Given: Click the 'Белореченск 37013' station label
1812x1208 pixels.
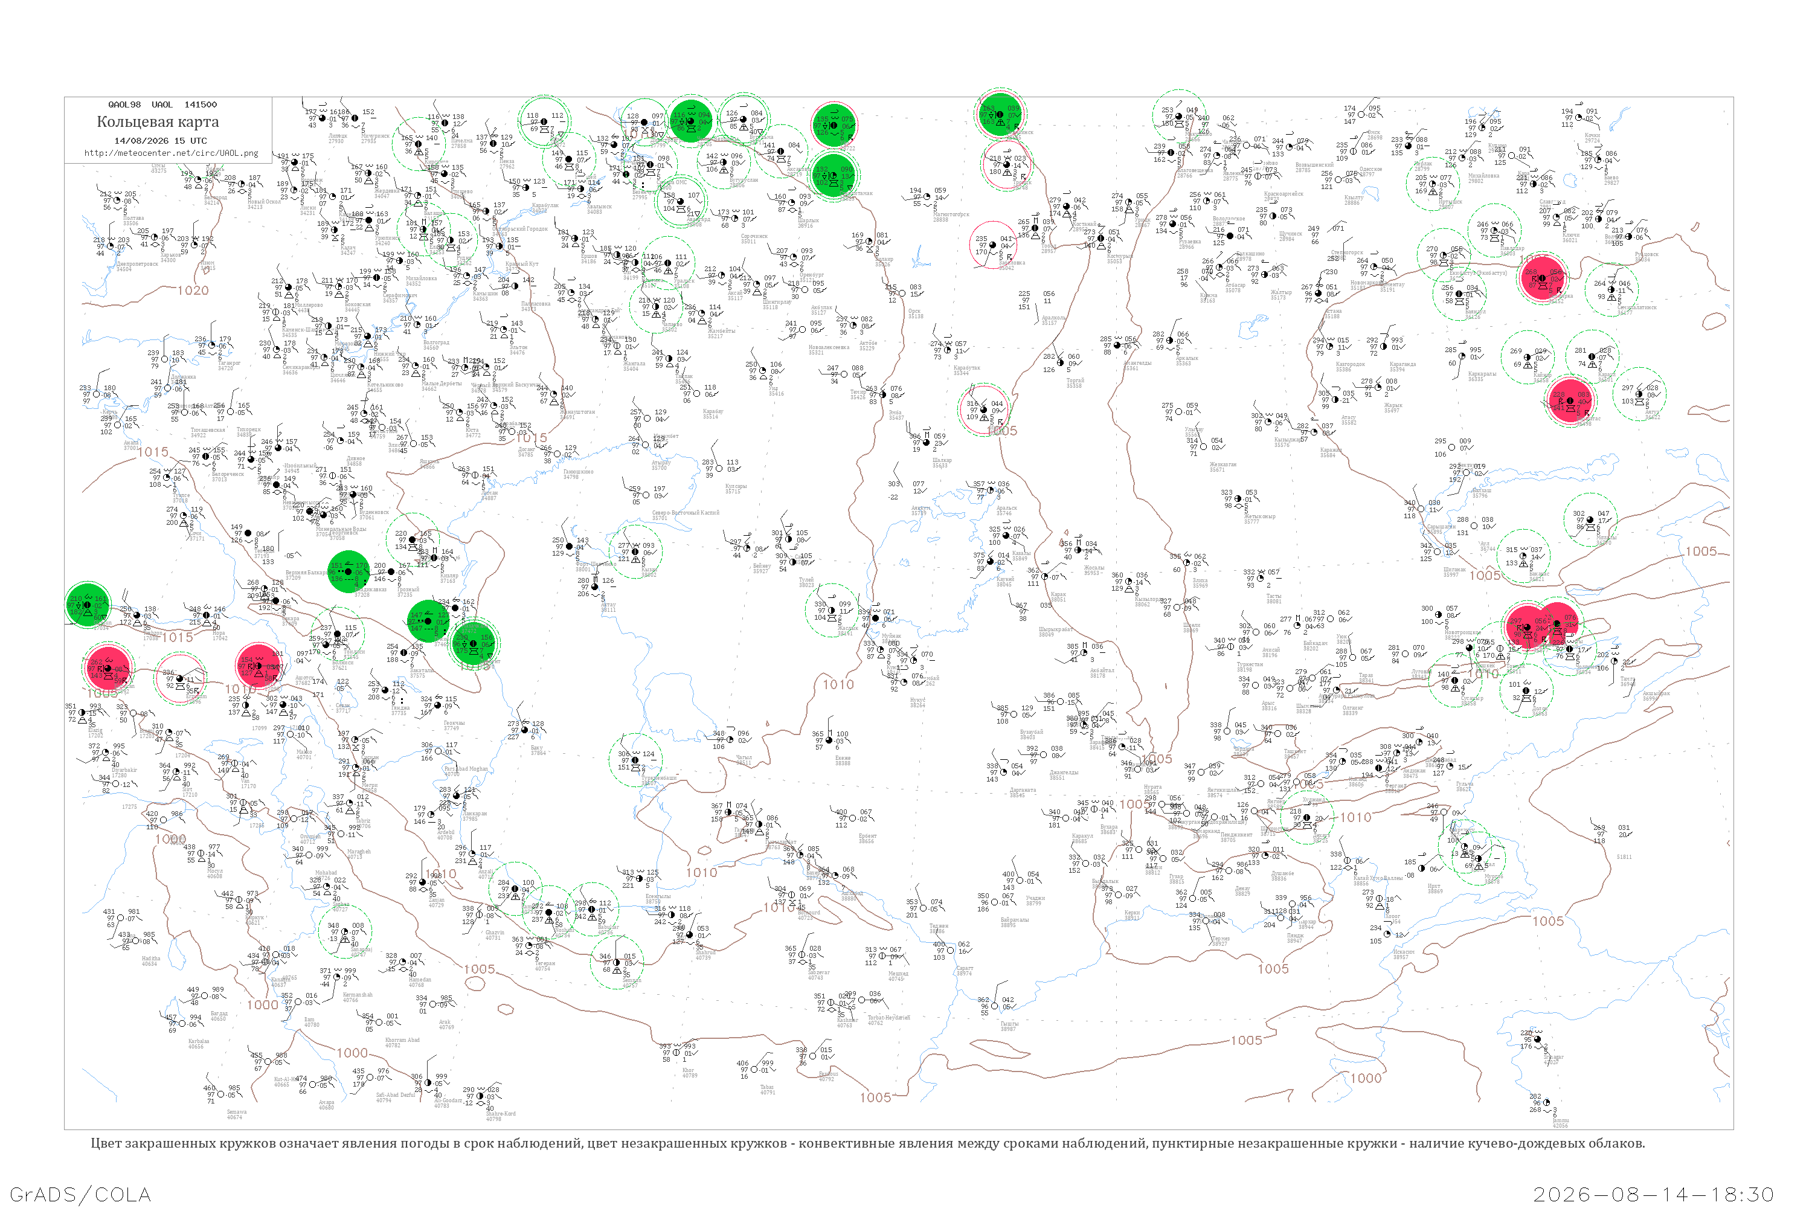Looking at the screenshot, I should coord(227,477).
